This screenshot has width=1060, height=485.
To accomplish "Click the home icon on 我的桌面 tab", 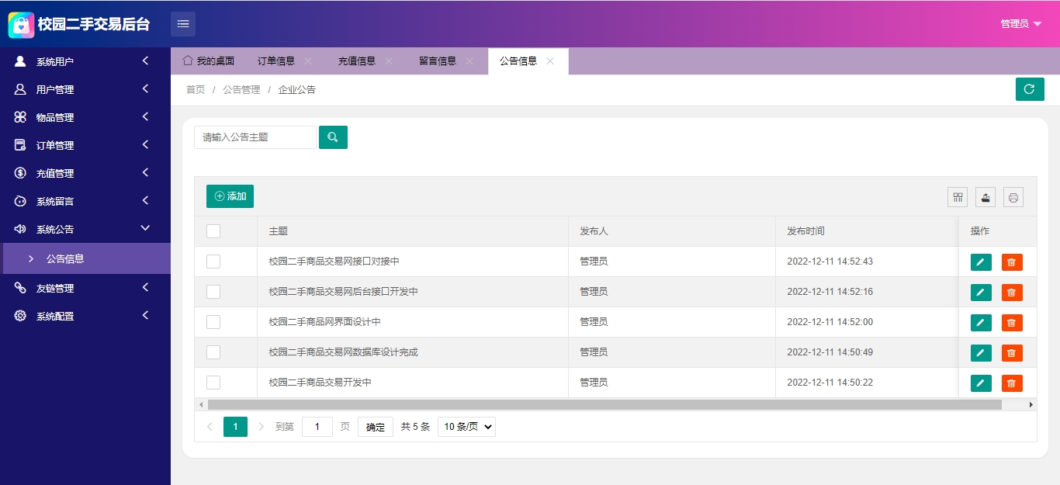I will click(187, 61).
